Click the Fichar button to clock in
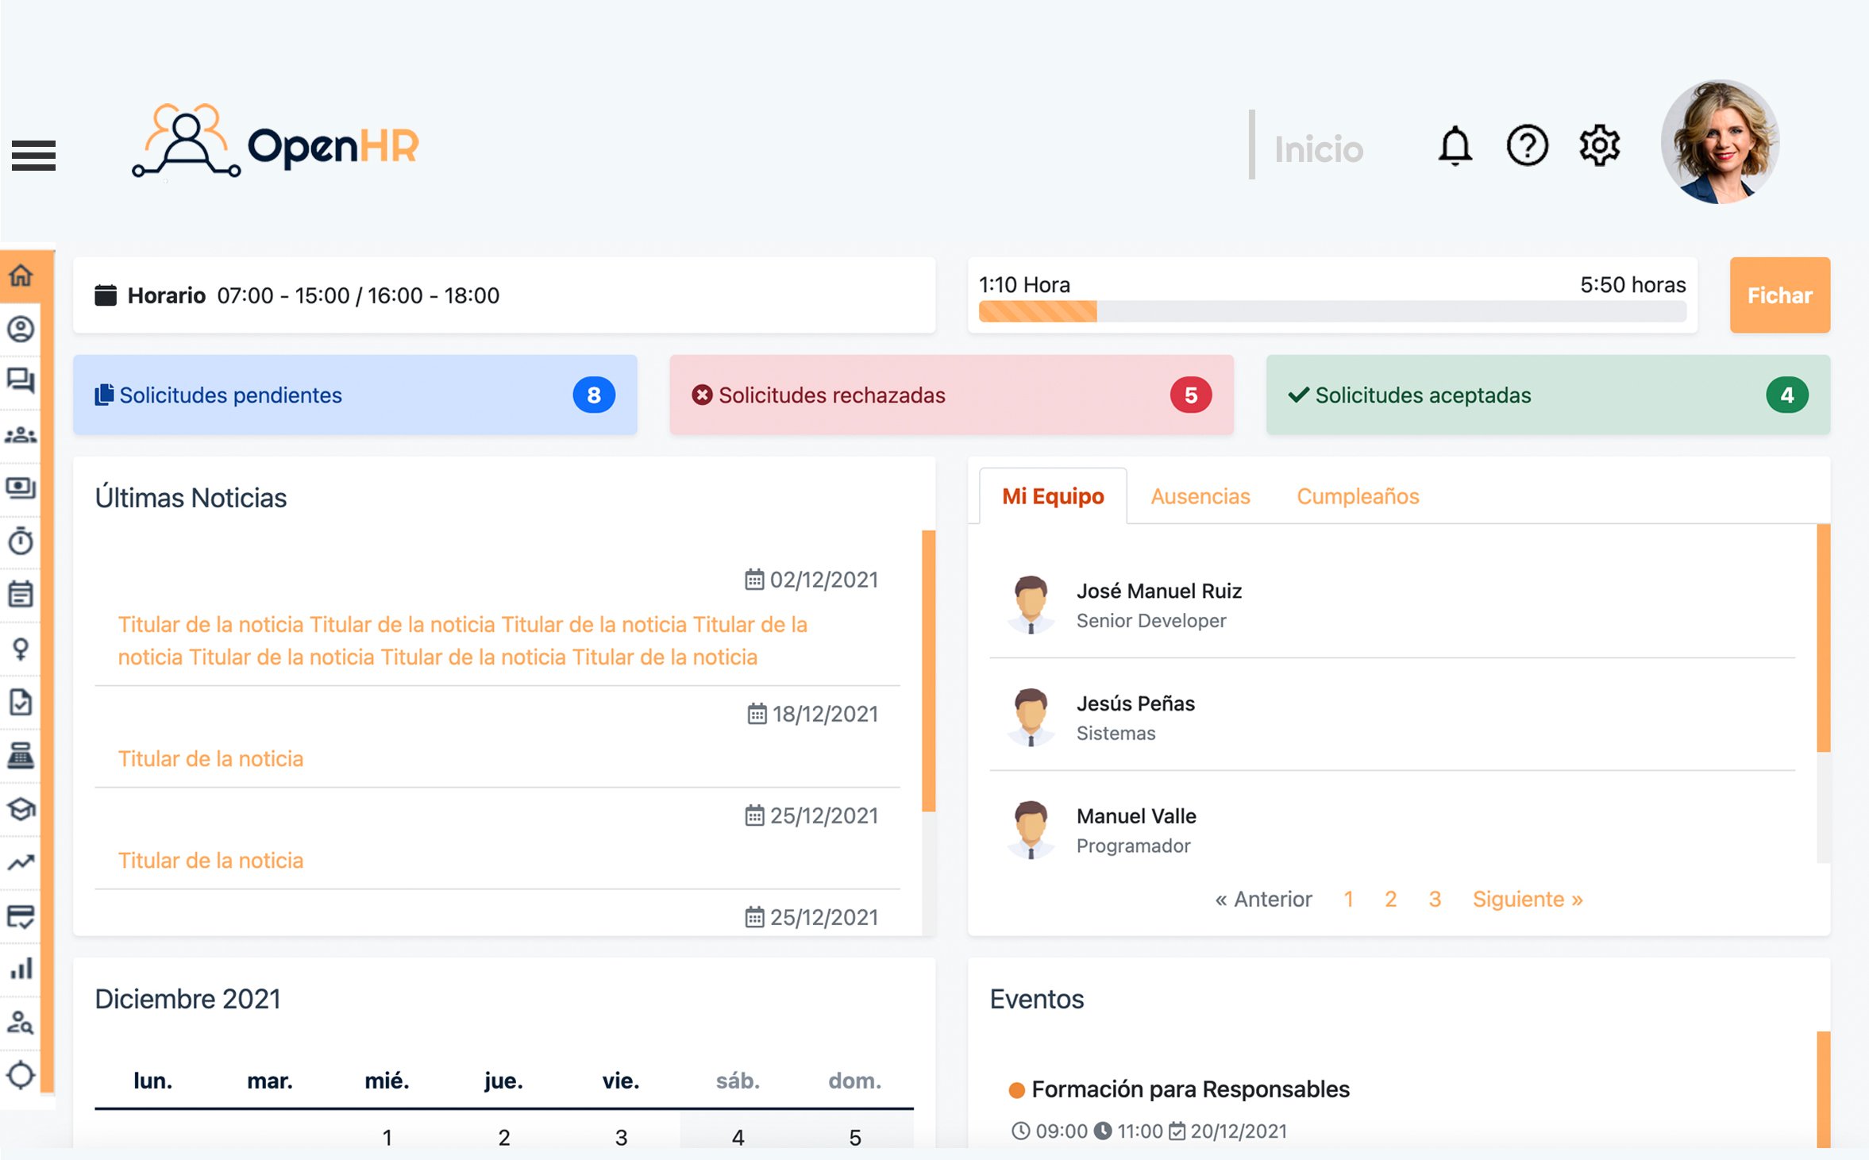 click(x=1779, y=294)
